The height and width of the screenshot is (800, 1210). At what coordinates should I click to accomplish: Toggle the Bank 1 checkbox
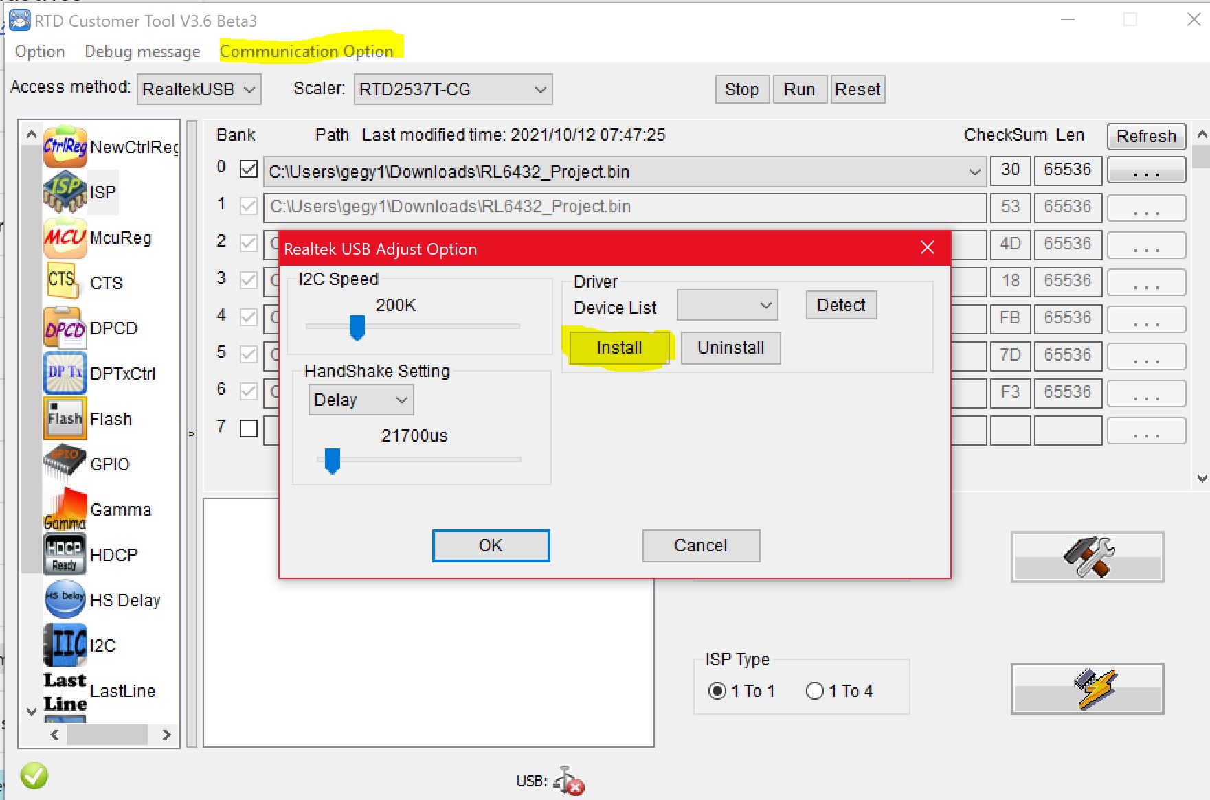[x=249, y=206]
